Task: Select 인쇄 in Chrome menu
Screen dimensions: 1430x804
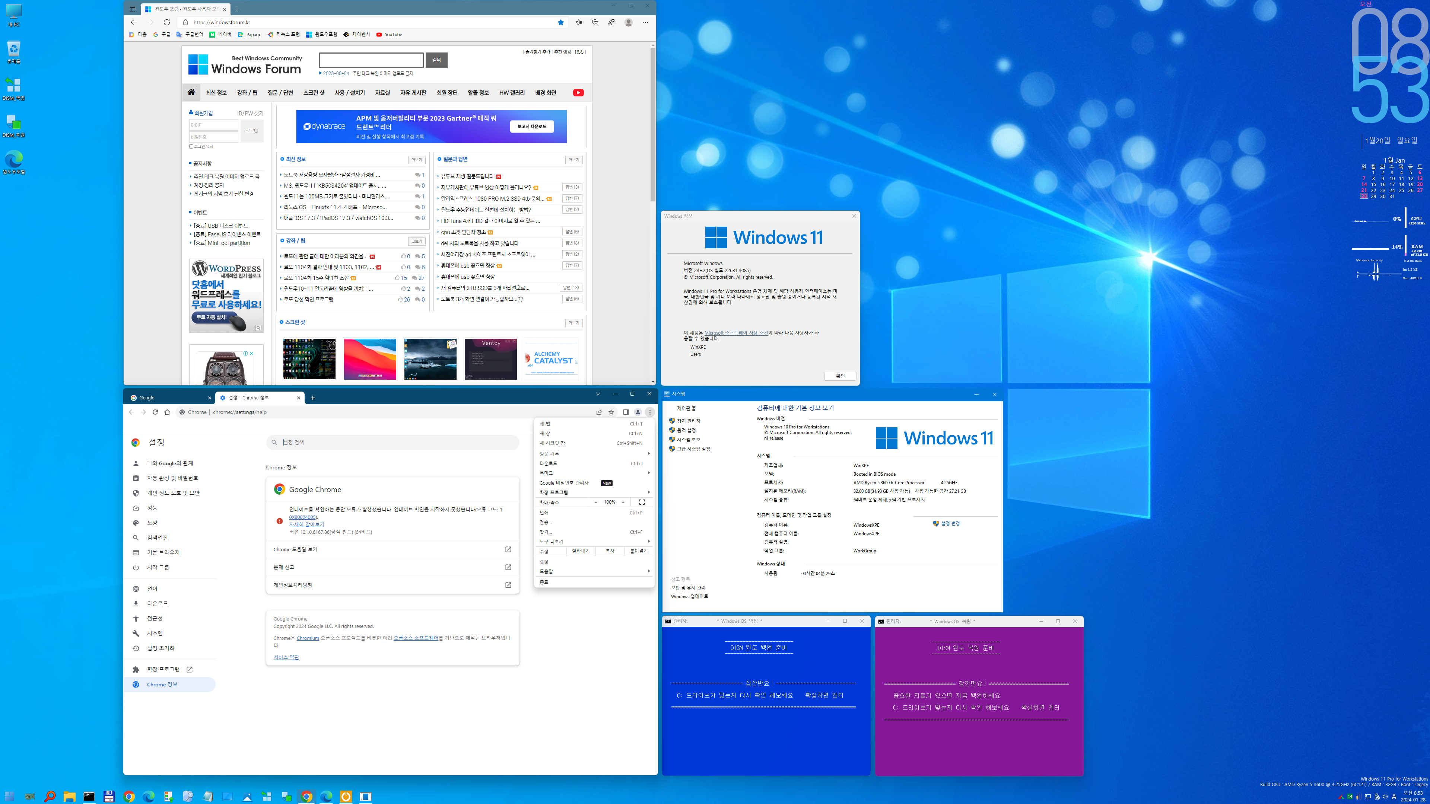Action: click(x=594, y=513)
